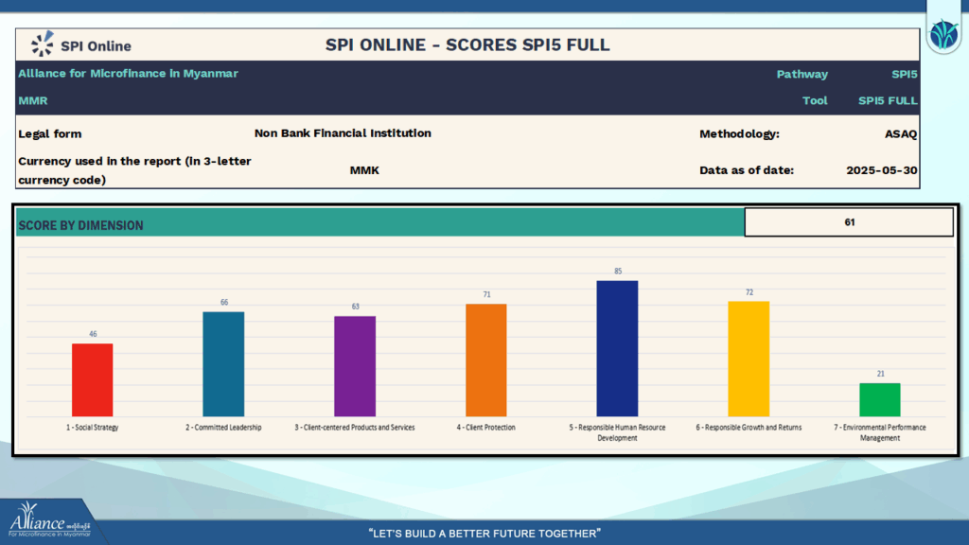969x545 pixels.
Task: Select the green Environmental Performance bar
Action: [880, 399]
